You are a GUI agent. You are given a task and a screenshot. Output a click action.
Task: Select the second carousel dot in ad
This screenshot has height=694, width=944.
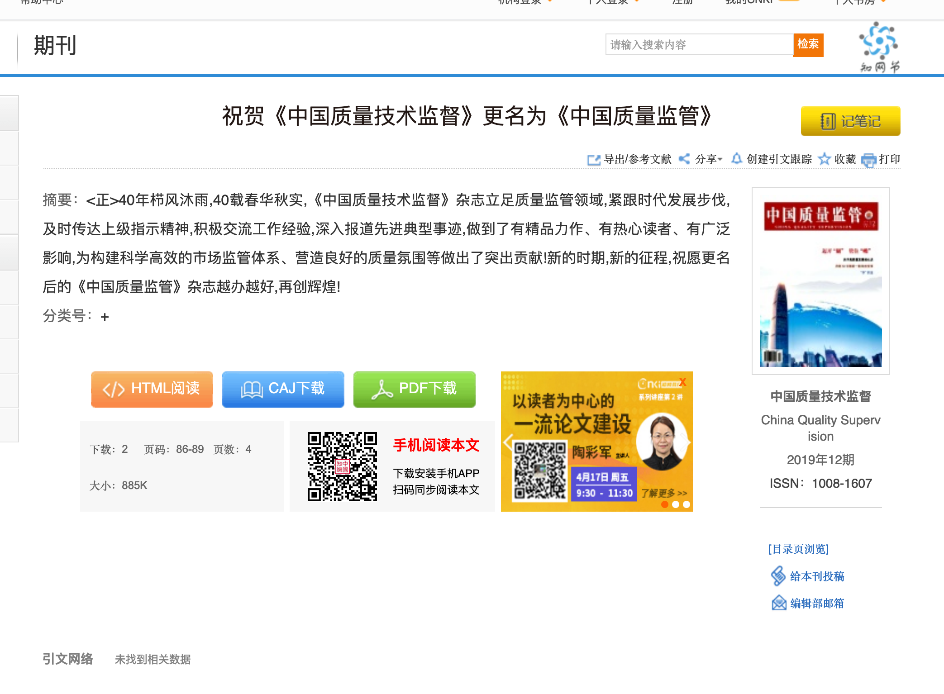676,504
